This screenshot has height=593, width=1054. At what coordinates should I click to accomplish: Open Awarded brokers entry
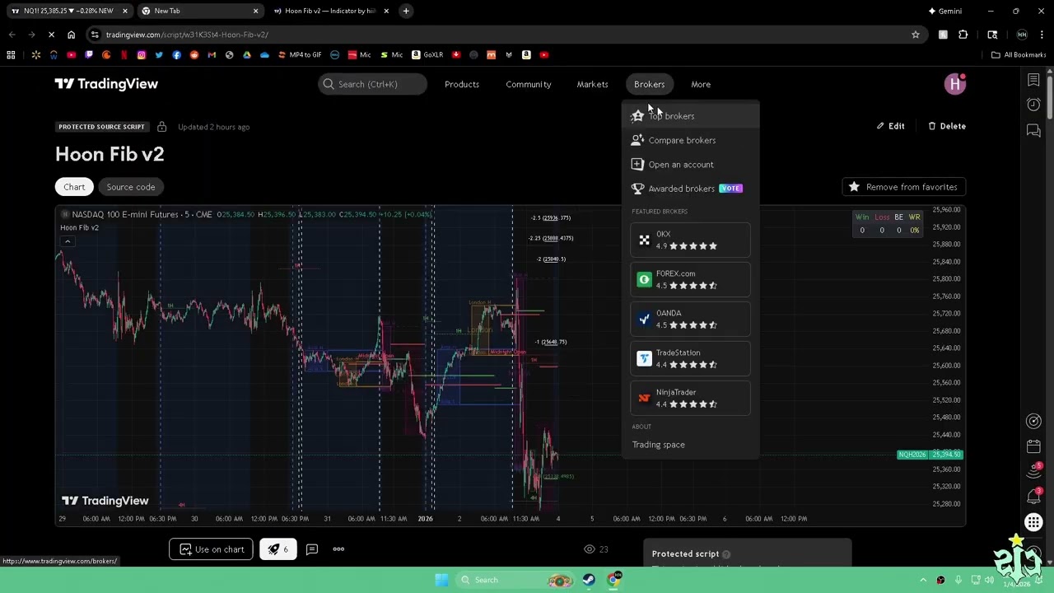(690, 189)
